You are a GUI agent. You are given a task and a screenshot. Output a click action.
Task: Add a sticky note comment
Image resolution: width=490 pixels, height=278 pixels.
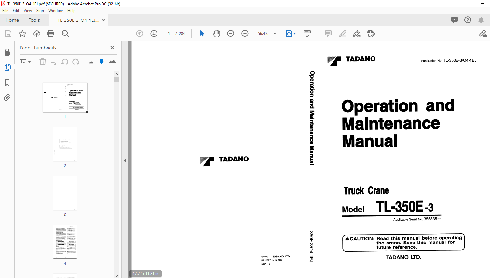[328, 34]
